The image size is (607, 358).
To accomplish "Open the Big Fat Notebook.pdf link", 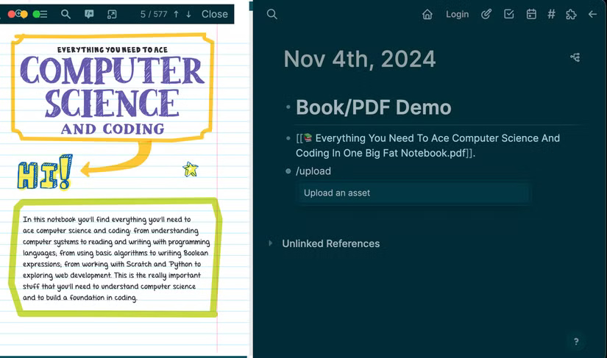I will (x=427, y=146).
